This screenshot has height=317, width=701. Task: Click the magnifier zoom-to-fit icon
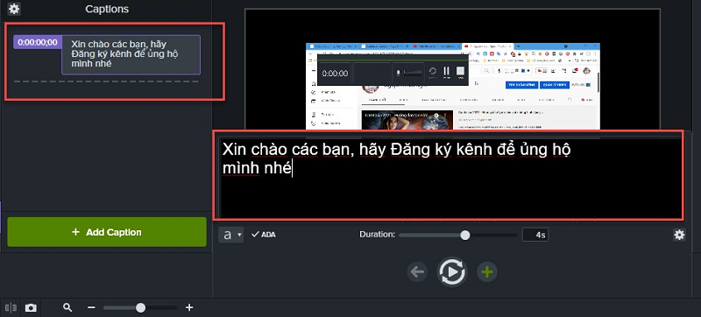point(67,307)
